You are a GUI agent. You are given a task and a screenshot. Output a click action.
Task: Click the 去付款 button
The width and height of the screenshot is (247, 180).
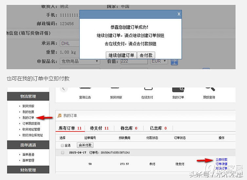click(x=146, y=55)
